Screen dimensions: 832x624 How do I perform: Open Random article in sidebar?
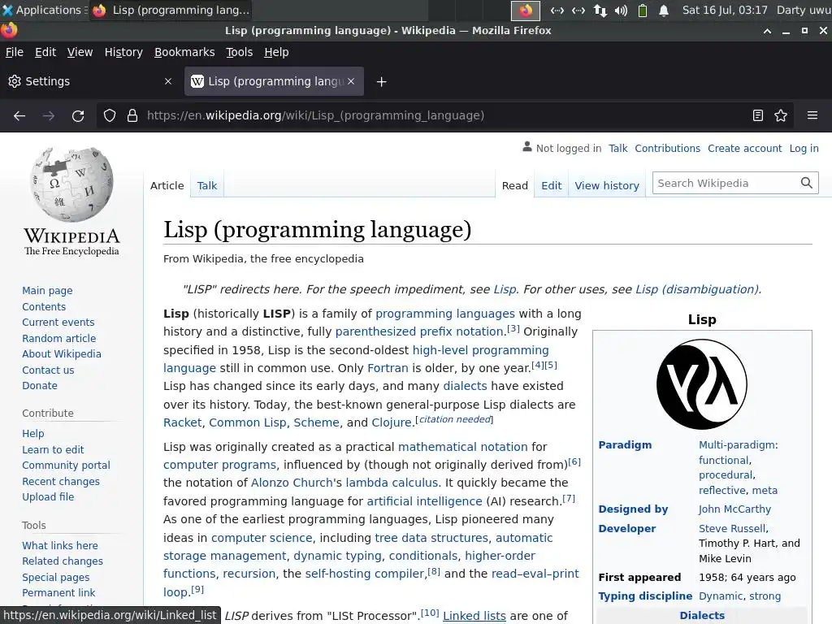click(58, 338)
